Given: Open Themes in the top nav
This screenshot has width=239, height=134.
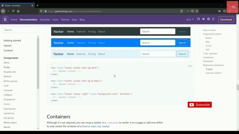Looking at the screenshot, I should [65, 20].
